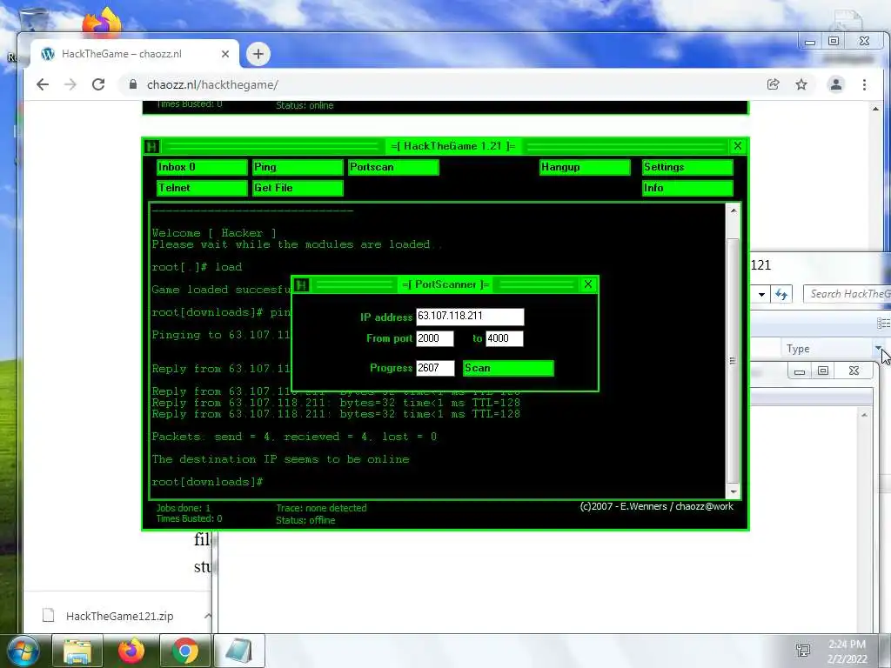This screenshot has height=668, width=891.
Task: Click the Search HackTheGame box in Explorer window
Action: coord(847,294)
